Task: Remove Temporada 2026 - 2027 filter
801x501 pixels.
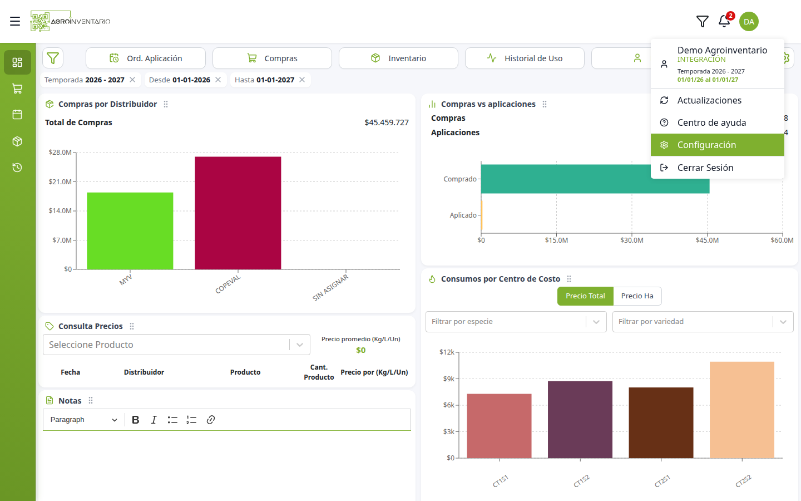Action: tap(132, 80)
